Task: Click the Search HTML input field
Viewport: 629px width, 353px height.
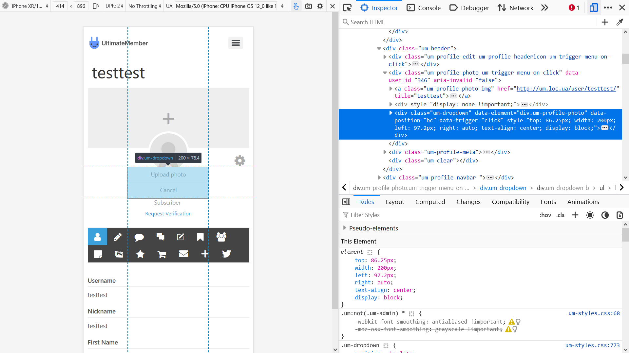Action: point(468,22)
